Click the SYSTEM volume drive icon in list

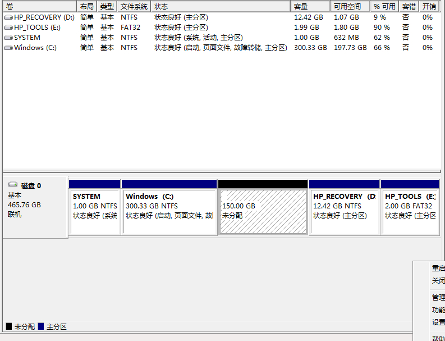tap(8, 38)
